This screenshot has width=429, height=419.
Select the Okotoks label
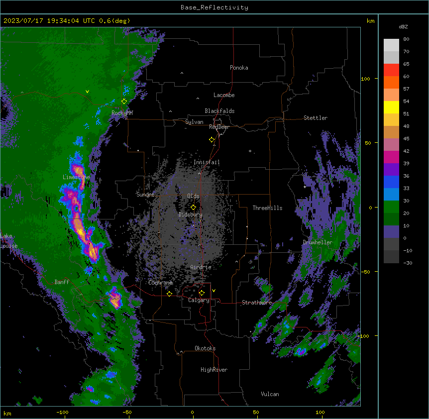(205, 348)
